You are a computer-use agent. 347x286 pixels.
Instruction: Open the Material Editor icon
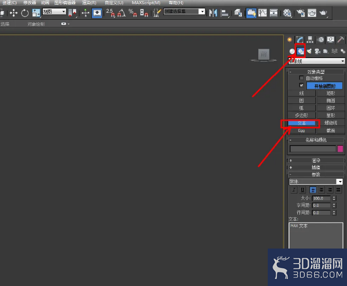tap(287, 13)
